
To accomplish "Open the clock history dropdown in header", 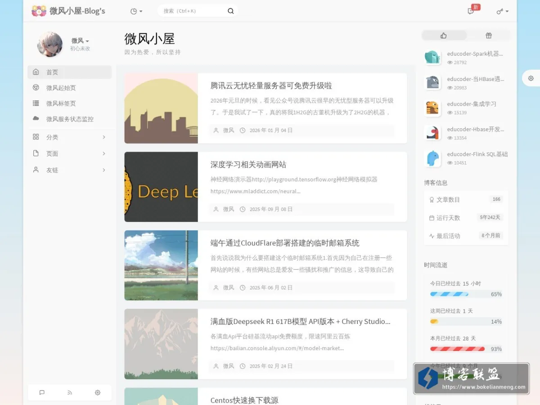I will click(x=136, y=11).
